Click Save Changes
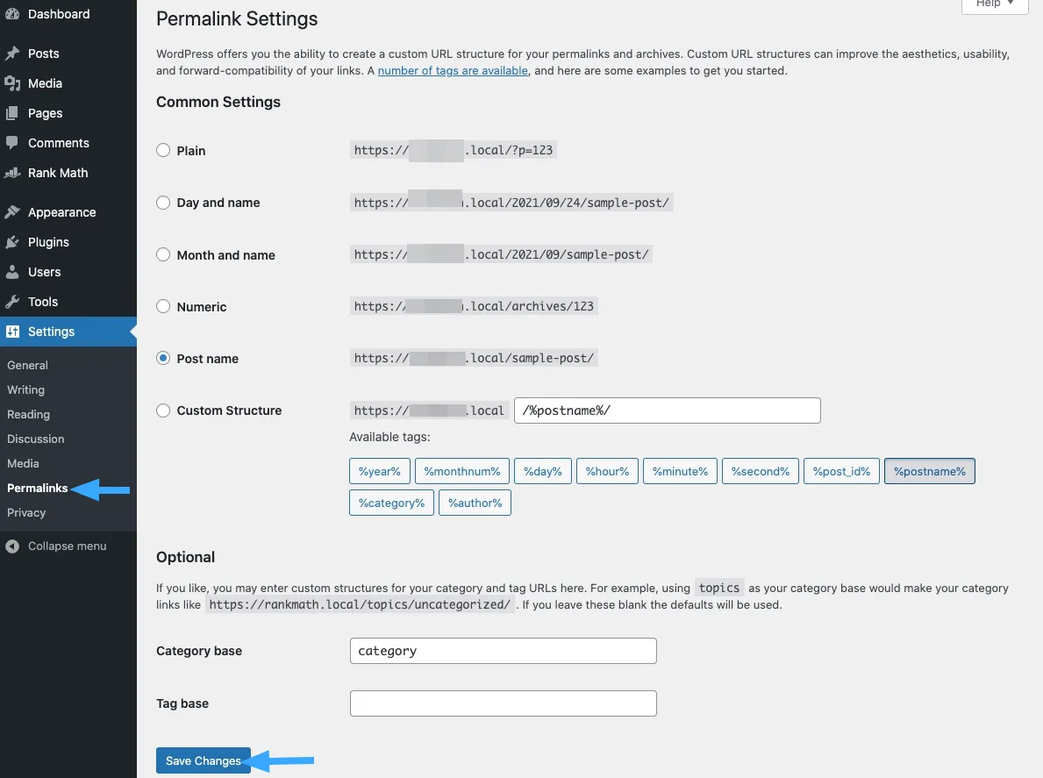This screenshot has width=1043, height=778. pos(203,760)
